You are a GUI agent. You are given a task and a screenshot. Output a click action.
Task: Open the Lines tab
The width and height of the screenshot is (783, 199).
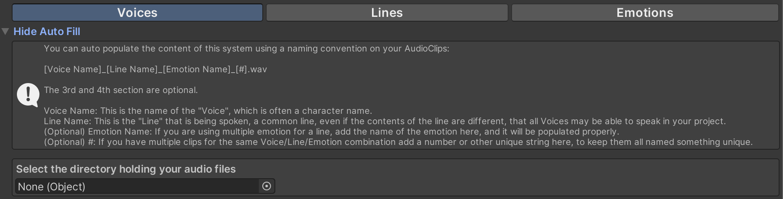click(x=387, y=13)
